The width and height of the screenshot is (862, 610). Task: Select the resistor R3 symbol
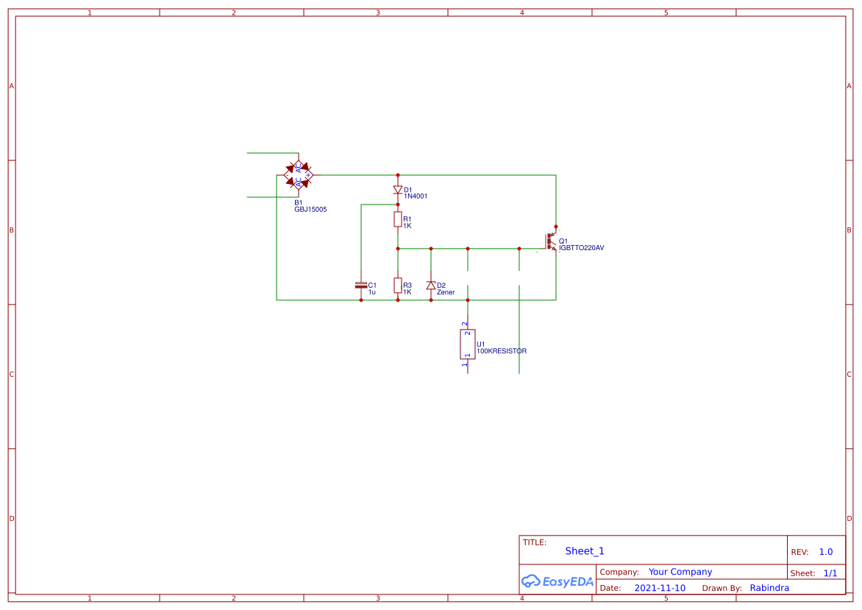(397, 286)
